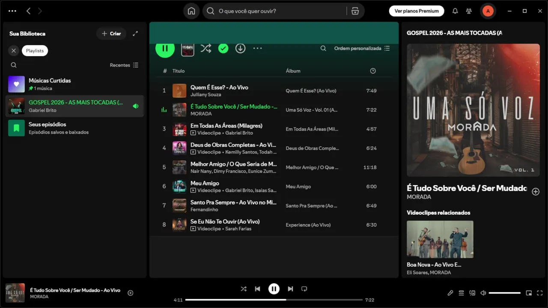Open album link 'Meu Amigo'
Image resolution: width=548 pixels, height=308 pixels.
click(x=298, y=187)
